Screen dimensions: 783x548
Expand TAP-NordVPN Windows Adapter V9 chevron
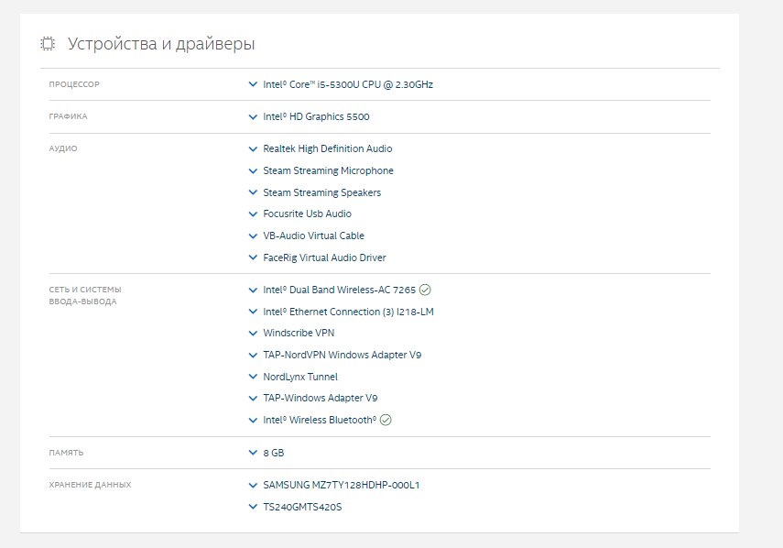[x=253, y=356]
